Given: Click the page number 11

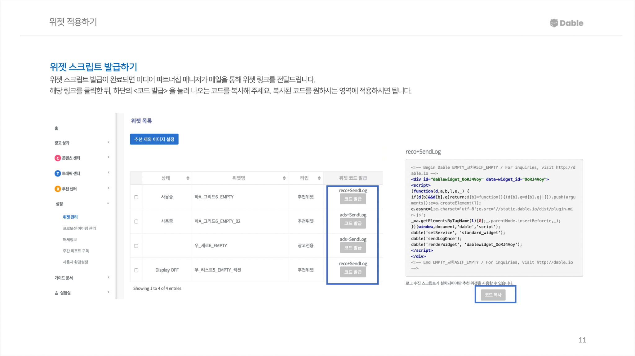Looking at the screenshot, I should [582, 340].
